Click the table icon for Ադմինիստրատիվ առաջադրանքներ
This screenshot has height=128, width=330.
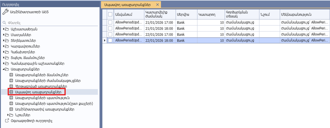coord(11,109)
